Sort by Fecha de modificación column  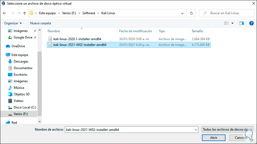click(x=136, y=31)
